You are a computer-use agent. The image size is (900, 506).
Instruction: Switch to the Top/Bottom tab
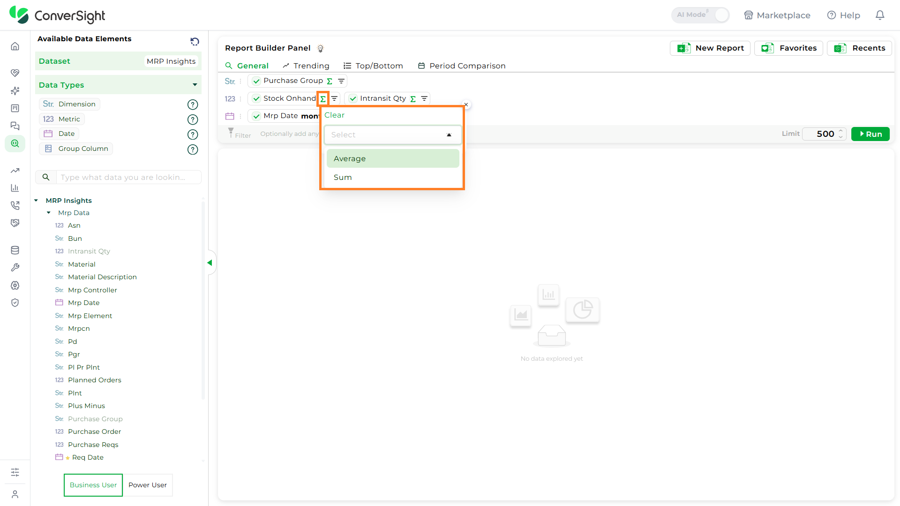point(373,66)
